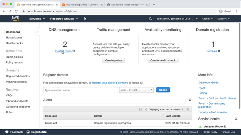Select Health checks in sidebar
This screenshot has height=135, width=241.
click(x=14, y=43)
